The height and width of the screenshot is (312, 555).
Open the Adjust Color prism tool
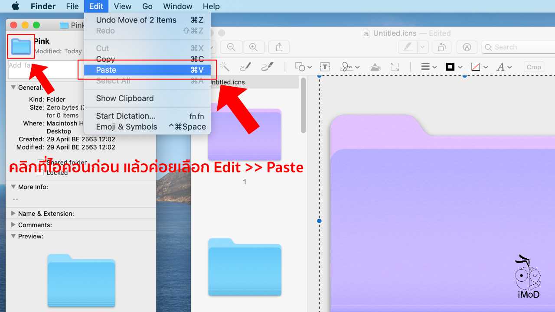[x=375, y=67]
